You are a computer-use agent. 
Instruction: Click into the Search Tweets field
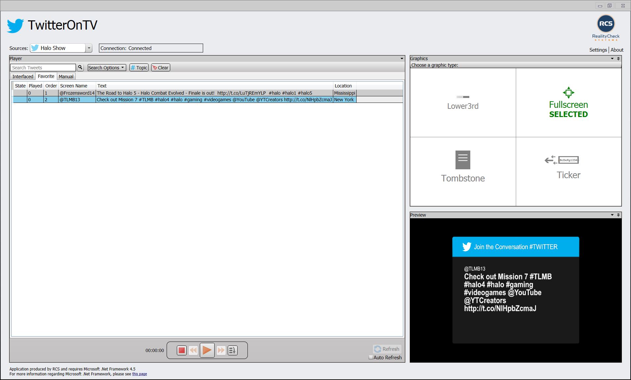pyautogui.click(x=43, y=67)
